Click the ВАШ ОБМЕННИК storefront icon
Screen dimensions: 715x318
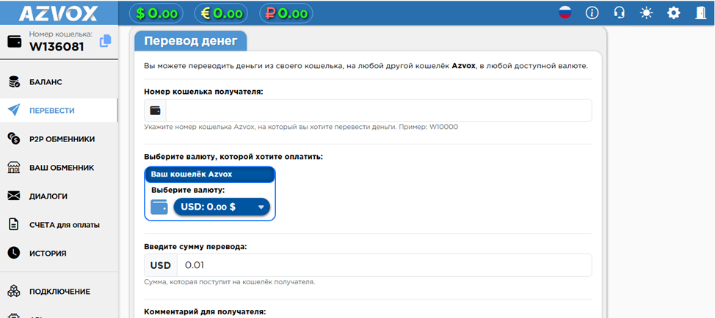point(14,167)
